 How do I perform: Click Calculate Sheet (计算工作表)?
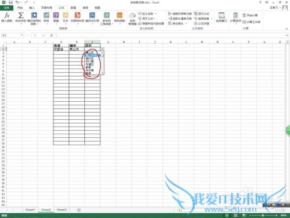[251, 22]
